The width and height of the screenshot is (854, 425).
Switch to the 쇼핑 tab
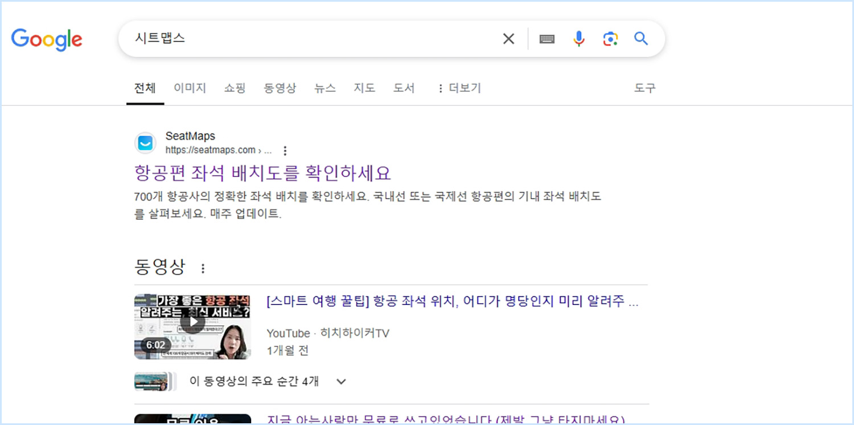(x=235, y=88)
